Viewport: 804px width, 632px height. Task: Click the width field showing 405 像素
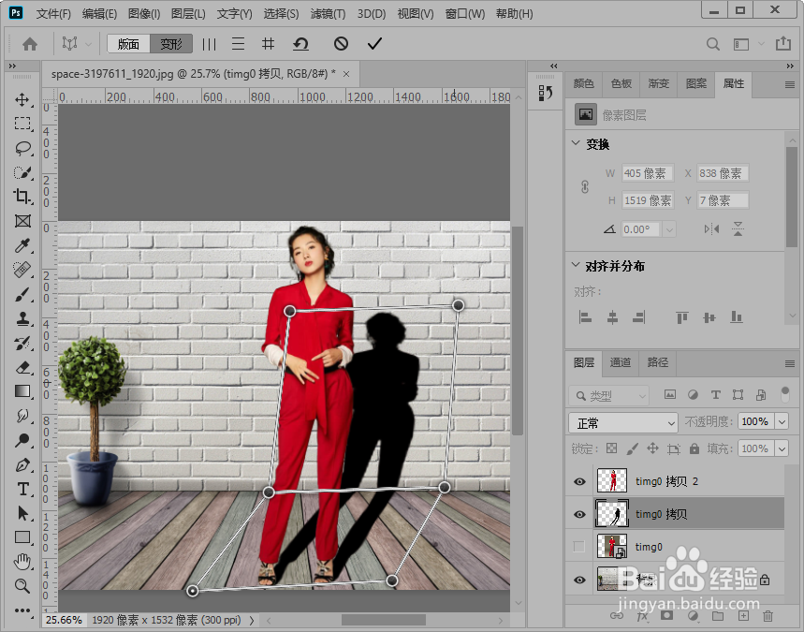pos(647,173)
